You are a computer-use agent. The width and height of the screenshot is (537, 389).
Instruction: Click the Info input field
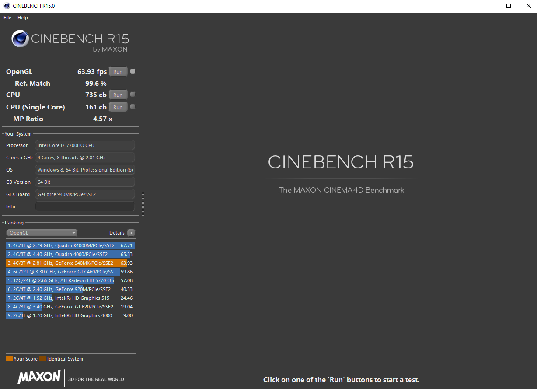(x=85, y=207)
